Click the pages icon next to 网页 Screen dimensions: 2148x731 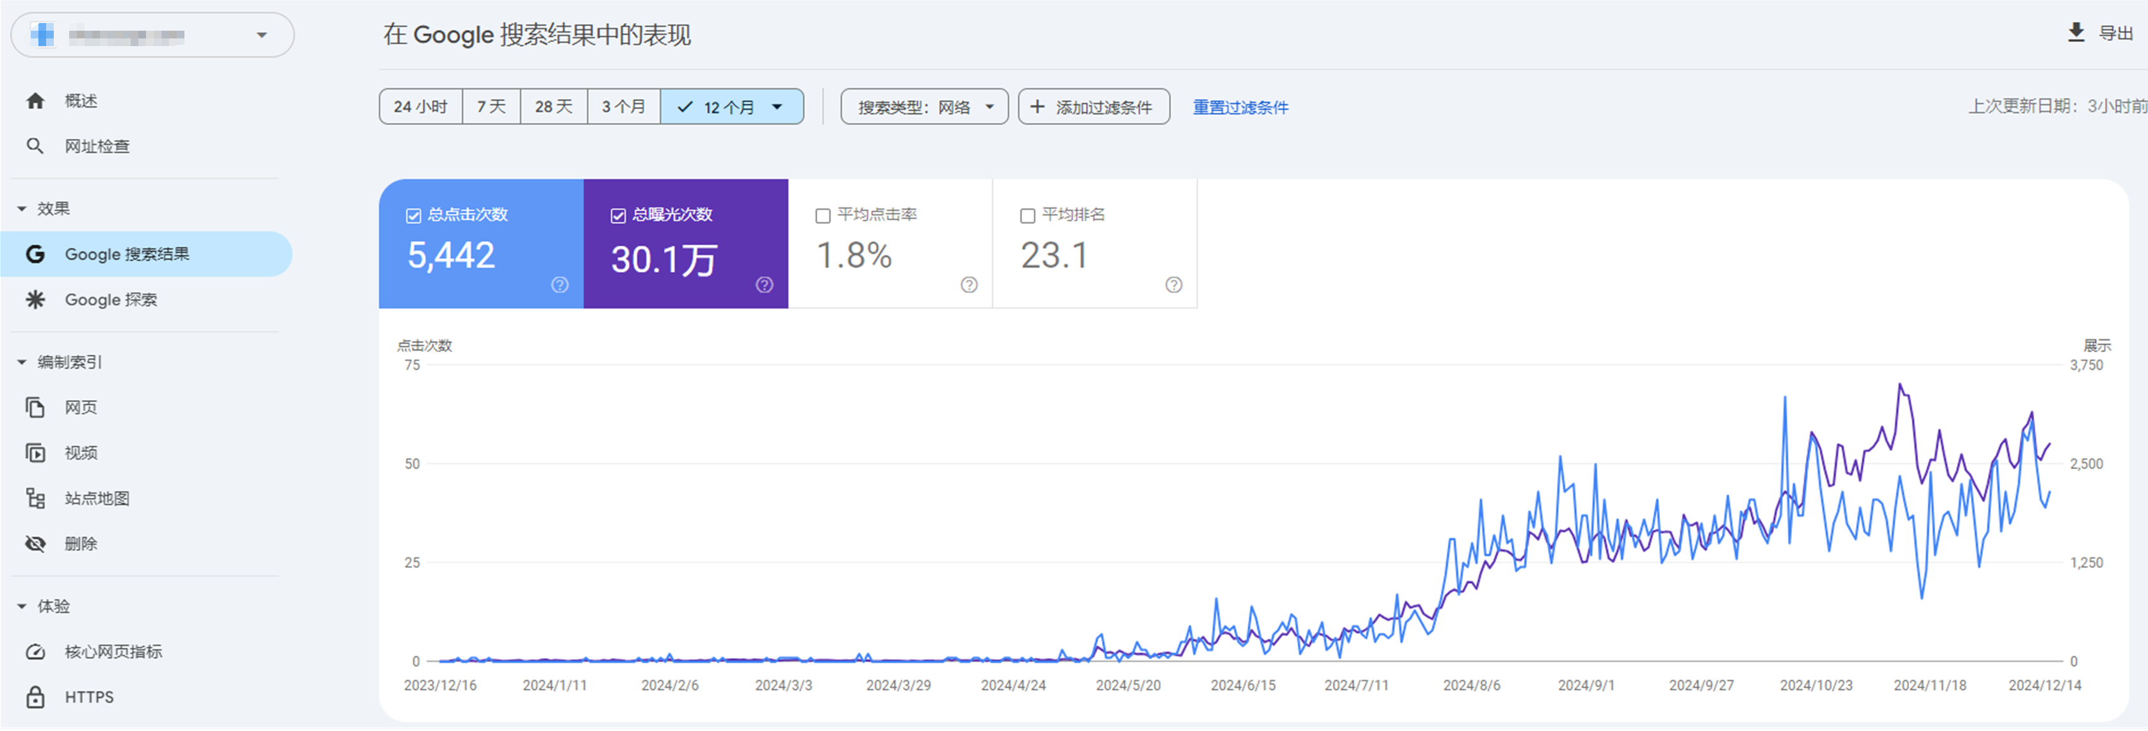tap(35, 408)
